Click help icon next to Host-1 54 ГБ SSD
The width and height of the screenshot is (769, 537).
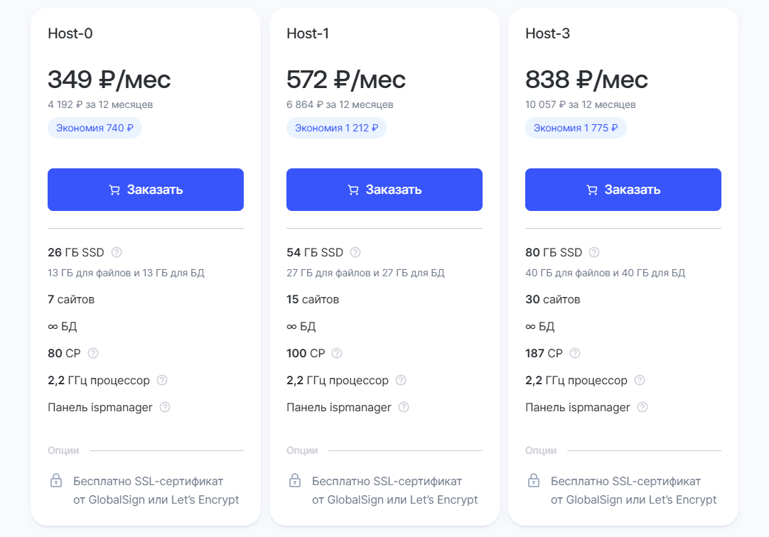point(355,252)
